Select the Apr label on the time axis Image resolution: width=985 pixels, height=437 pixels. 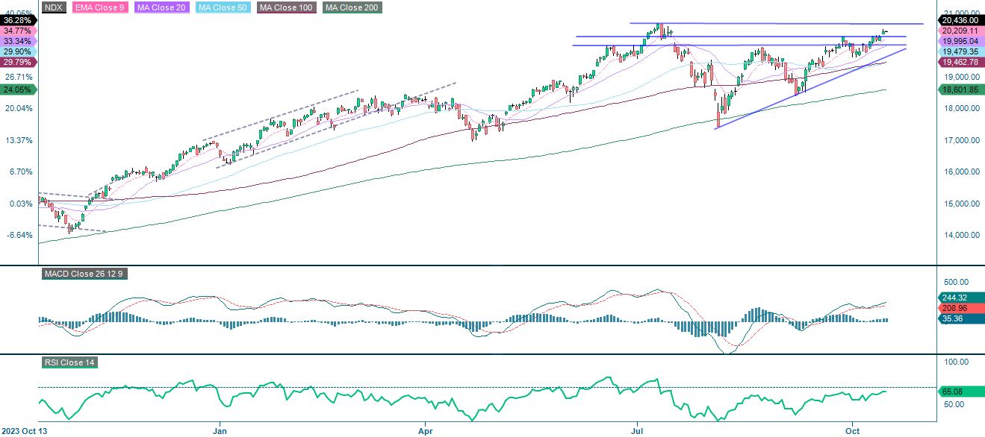click(x=425, y=431)
